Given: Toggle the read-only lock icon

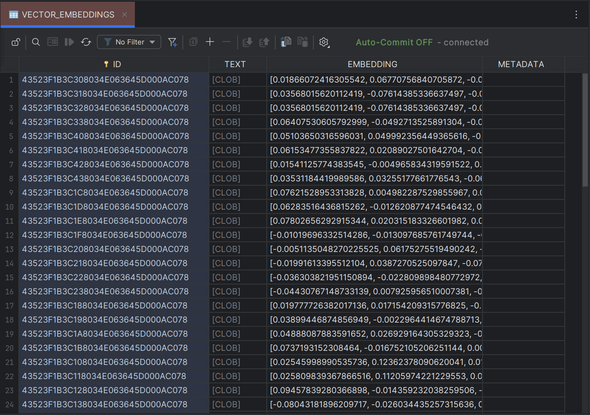Looking at the screenshot, I should coord(16,42).
